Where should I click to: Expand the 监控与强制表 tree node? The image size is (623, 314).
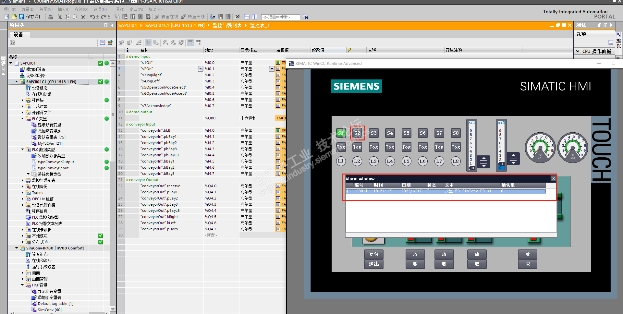(22, 180)
